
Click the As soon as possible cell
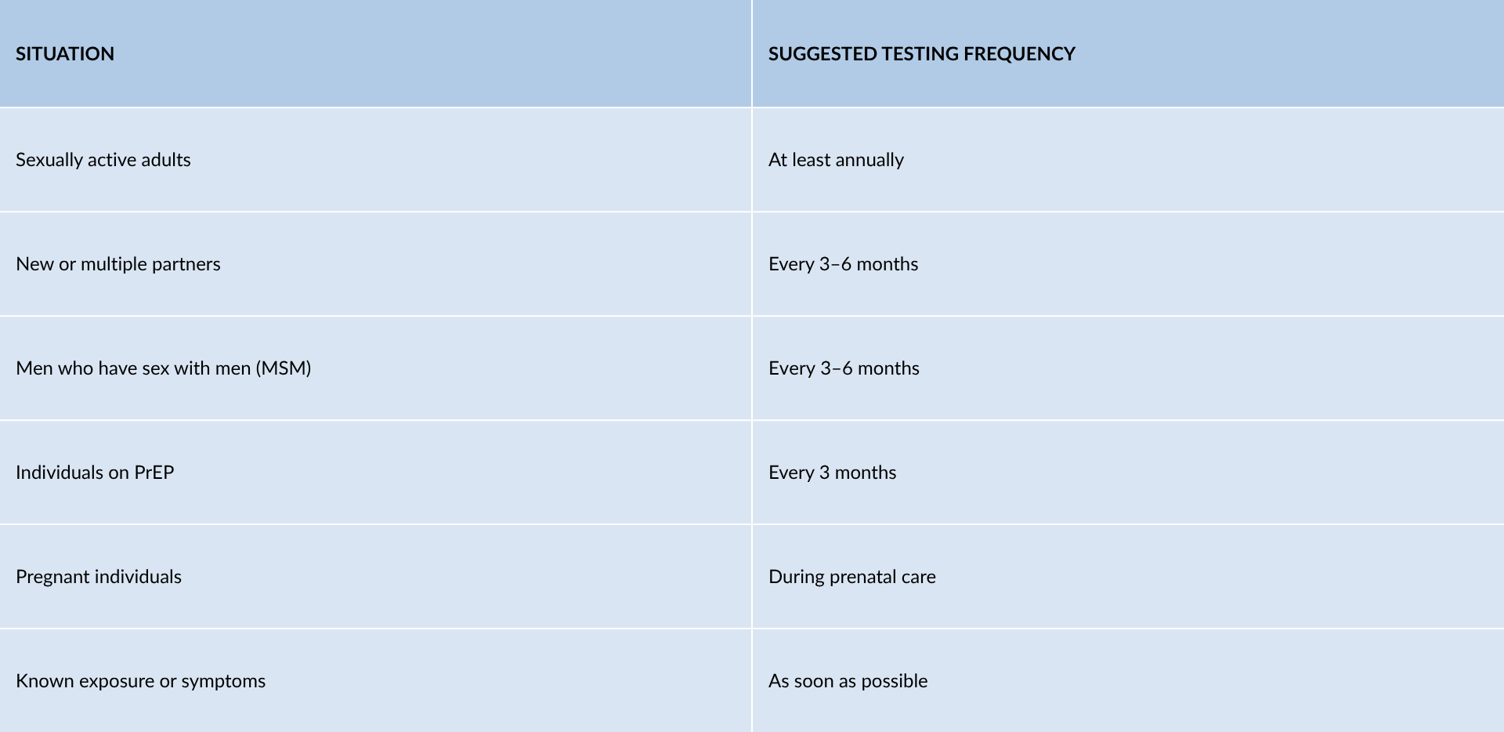(x=1128, y=681)
